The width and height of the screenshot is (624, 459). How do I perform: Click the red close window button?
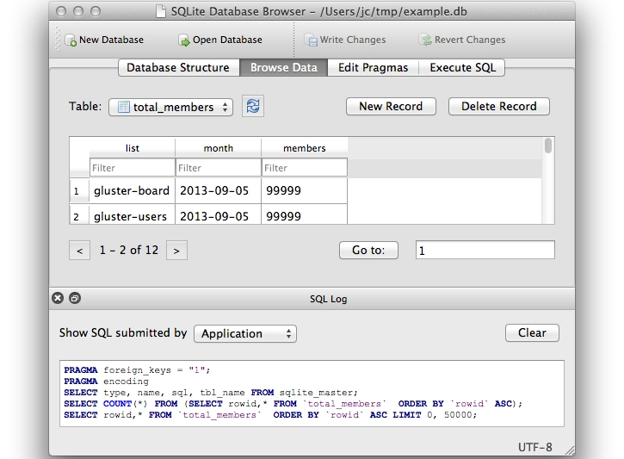click(x=61, y=11)
